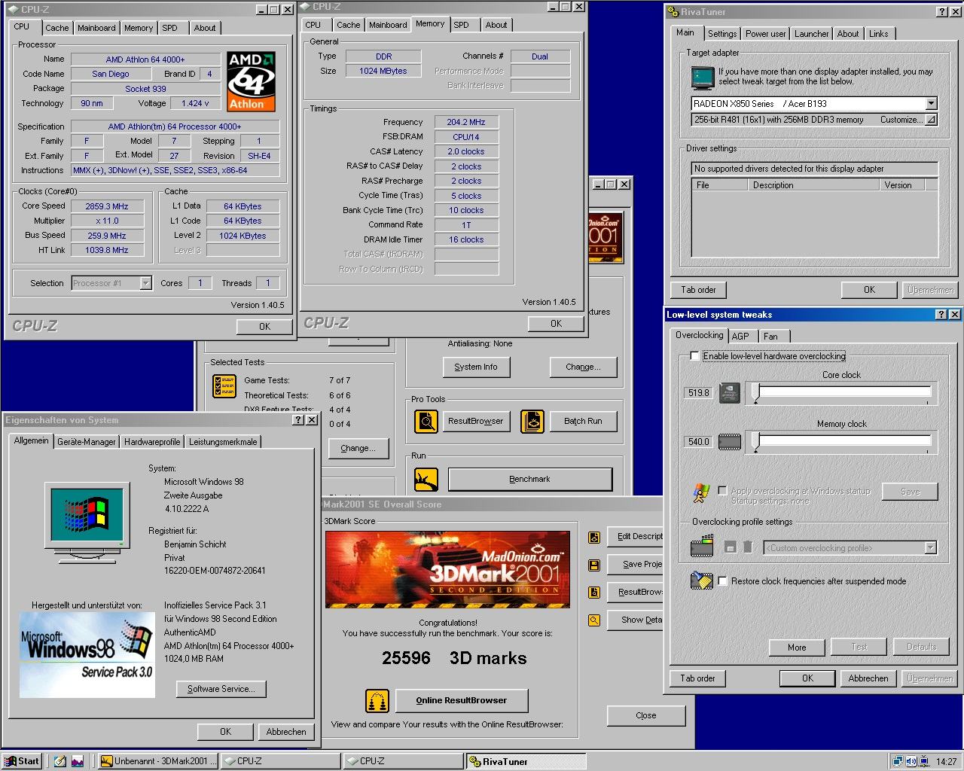
Task: Click the 540.0 memory clock value field
Action: pyautogui.click(x=698, y=442)
